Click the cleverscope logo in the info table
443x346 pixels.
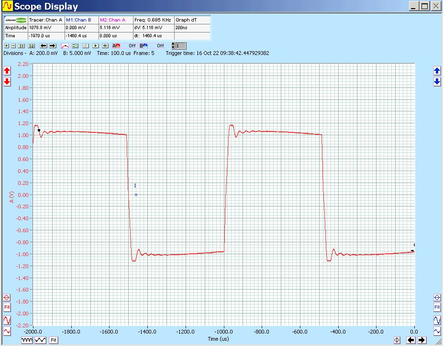tap(16, 20)
